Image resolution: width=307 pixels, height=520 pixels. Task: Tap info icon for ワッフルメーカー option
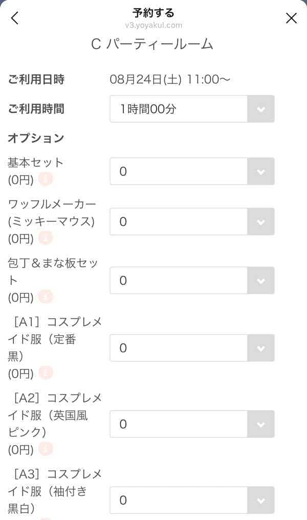point(46,238)
